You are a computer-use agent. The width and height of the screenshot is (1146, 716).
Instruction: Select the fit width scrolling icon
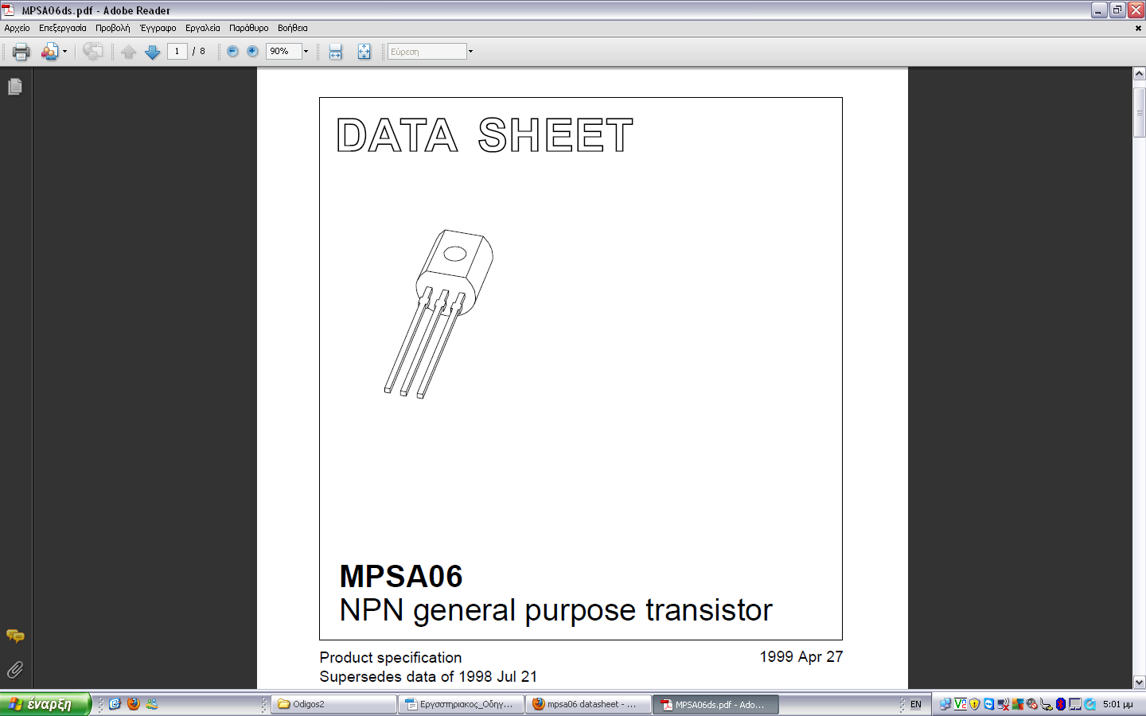(x=335, y=52)
